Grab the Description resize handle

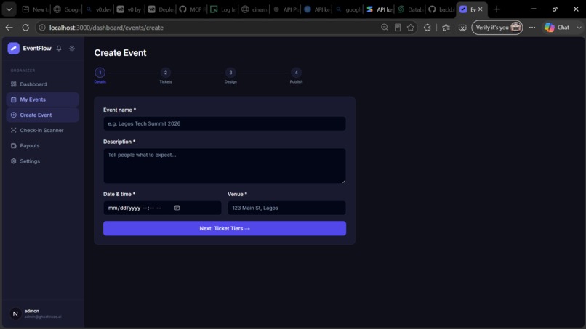(x=343, y=181)
